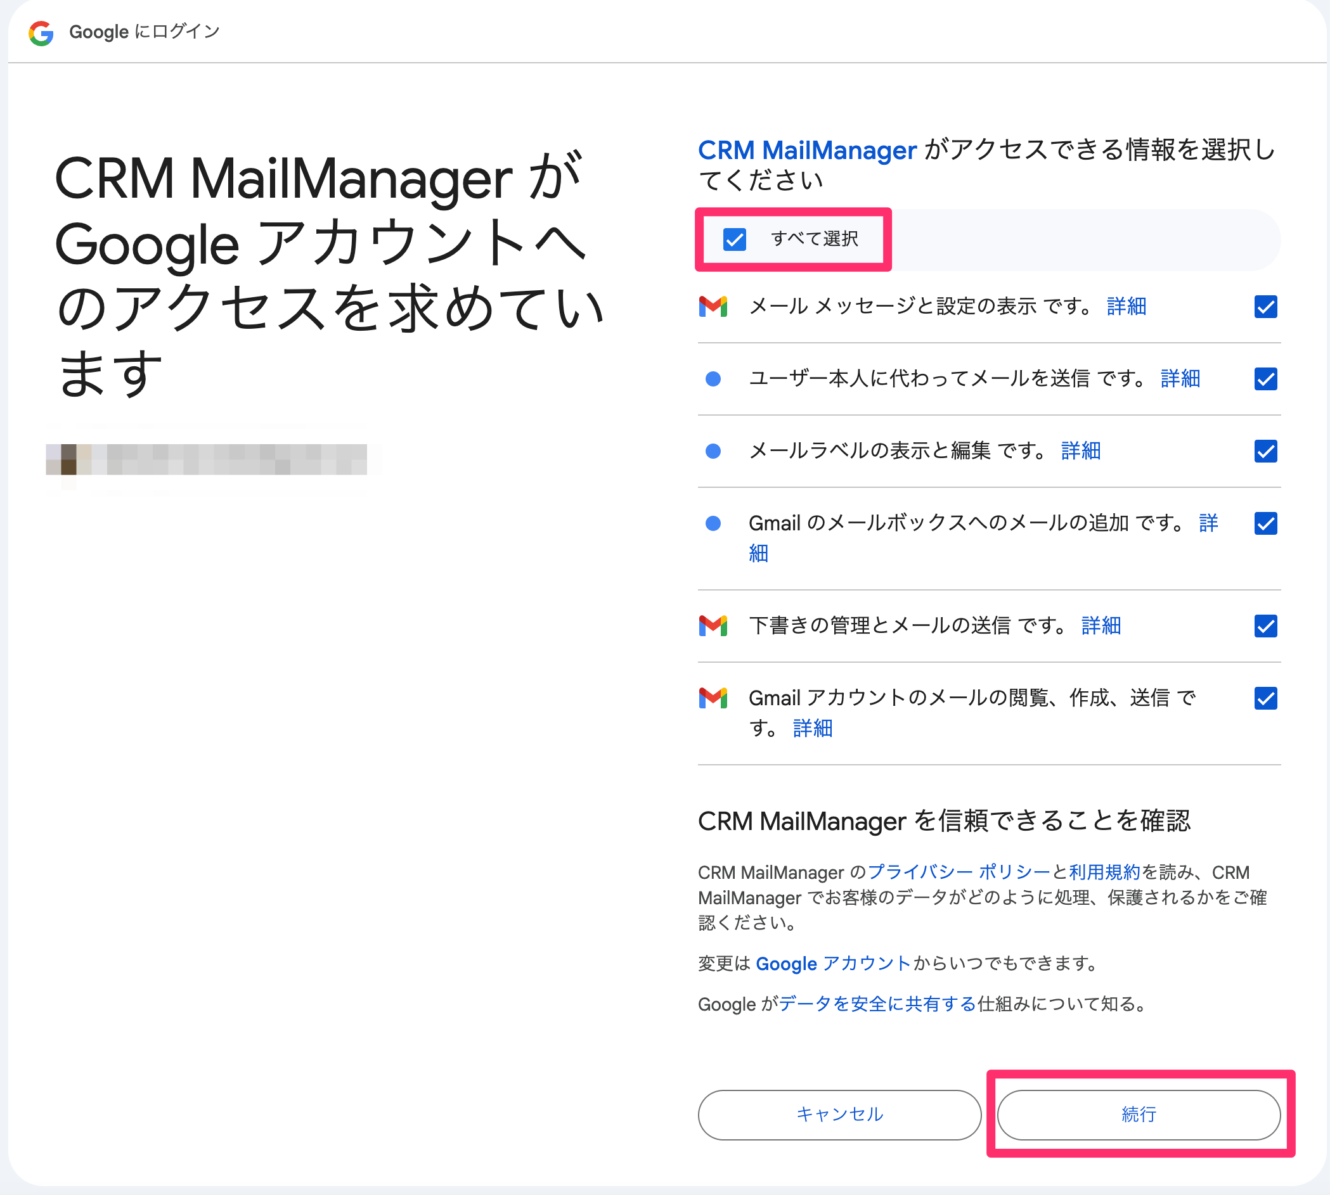Click the キャンセル button
This screenshot has height=1195, width=1330.
839,1115
